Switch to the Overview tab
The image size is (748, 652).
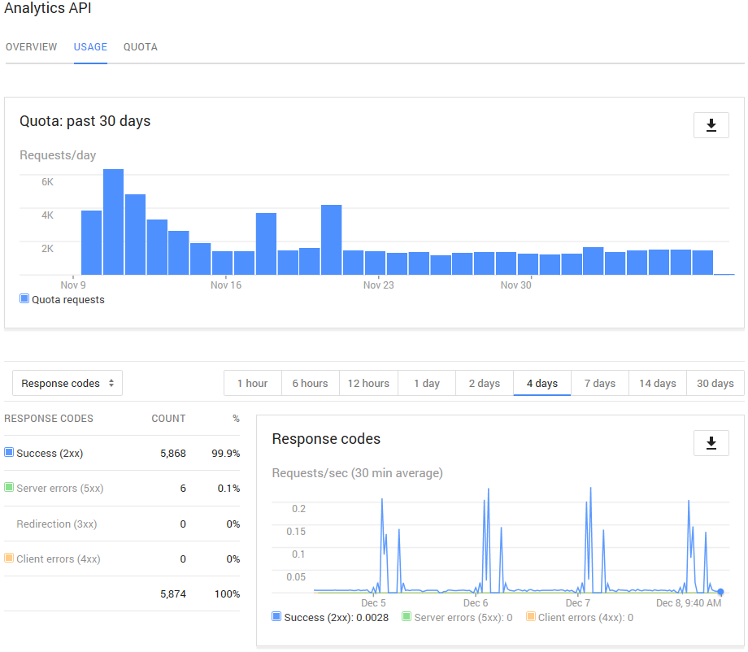31,46
